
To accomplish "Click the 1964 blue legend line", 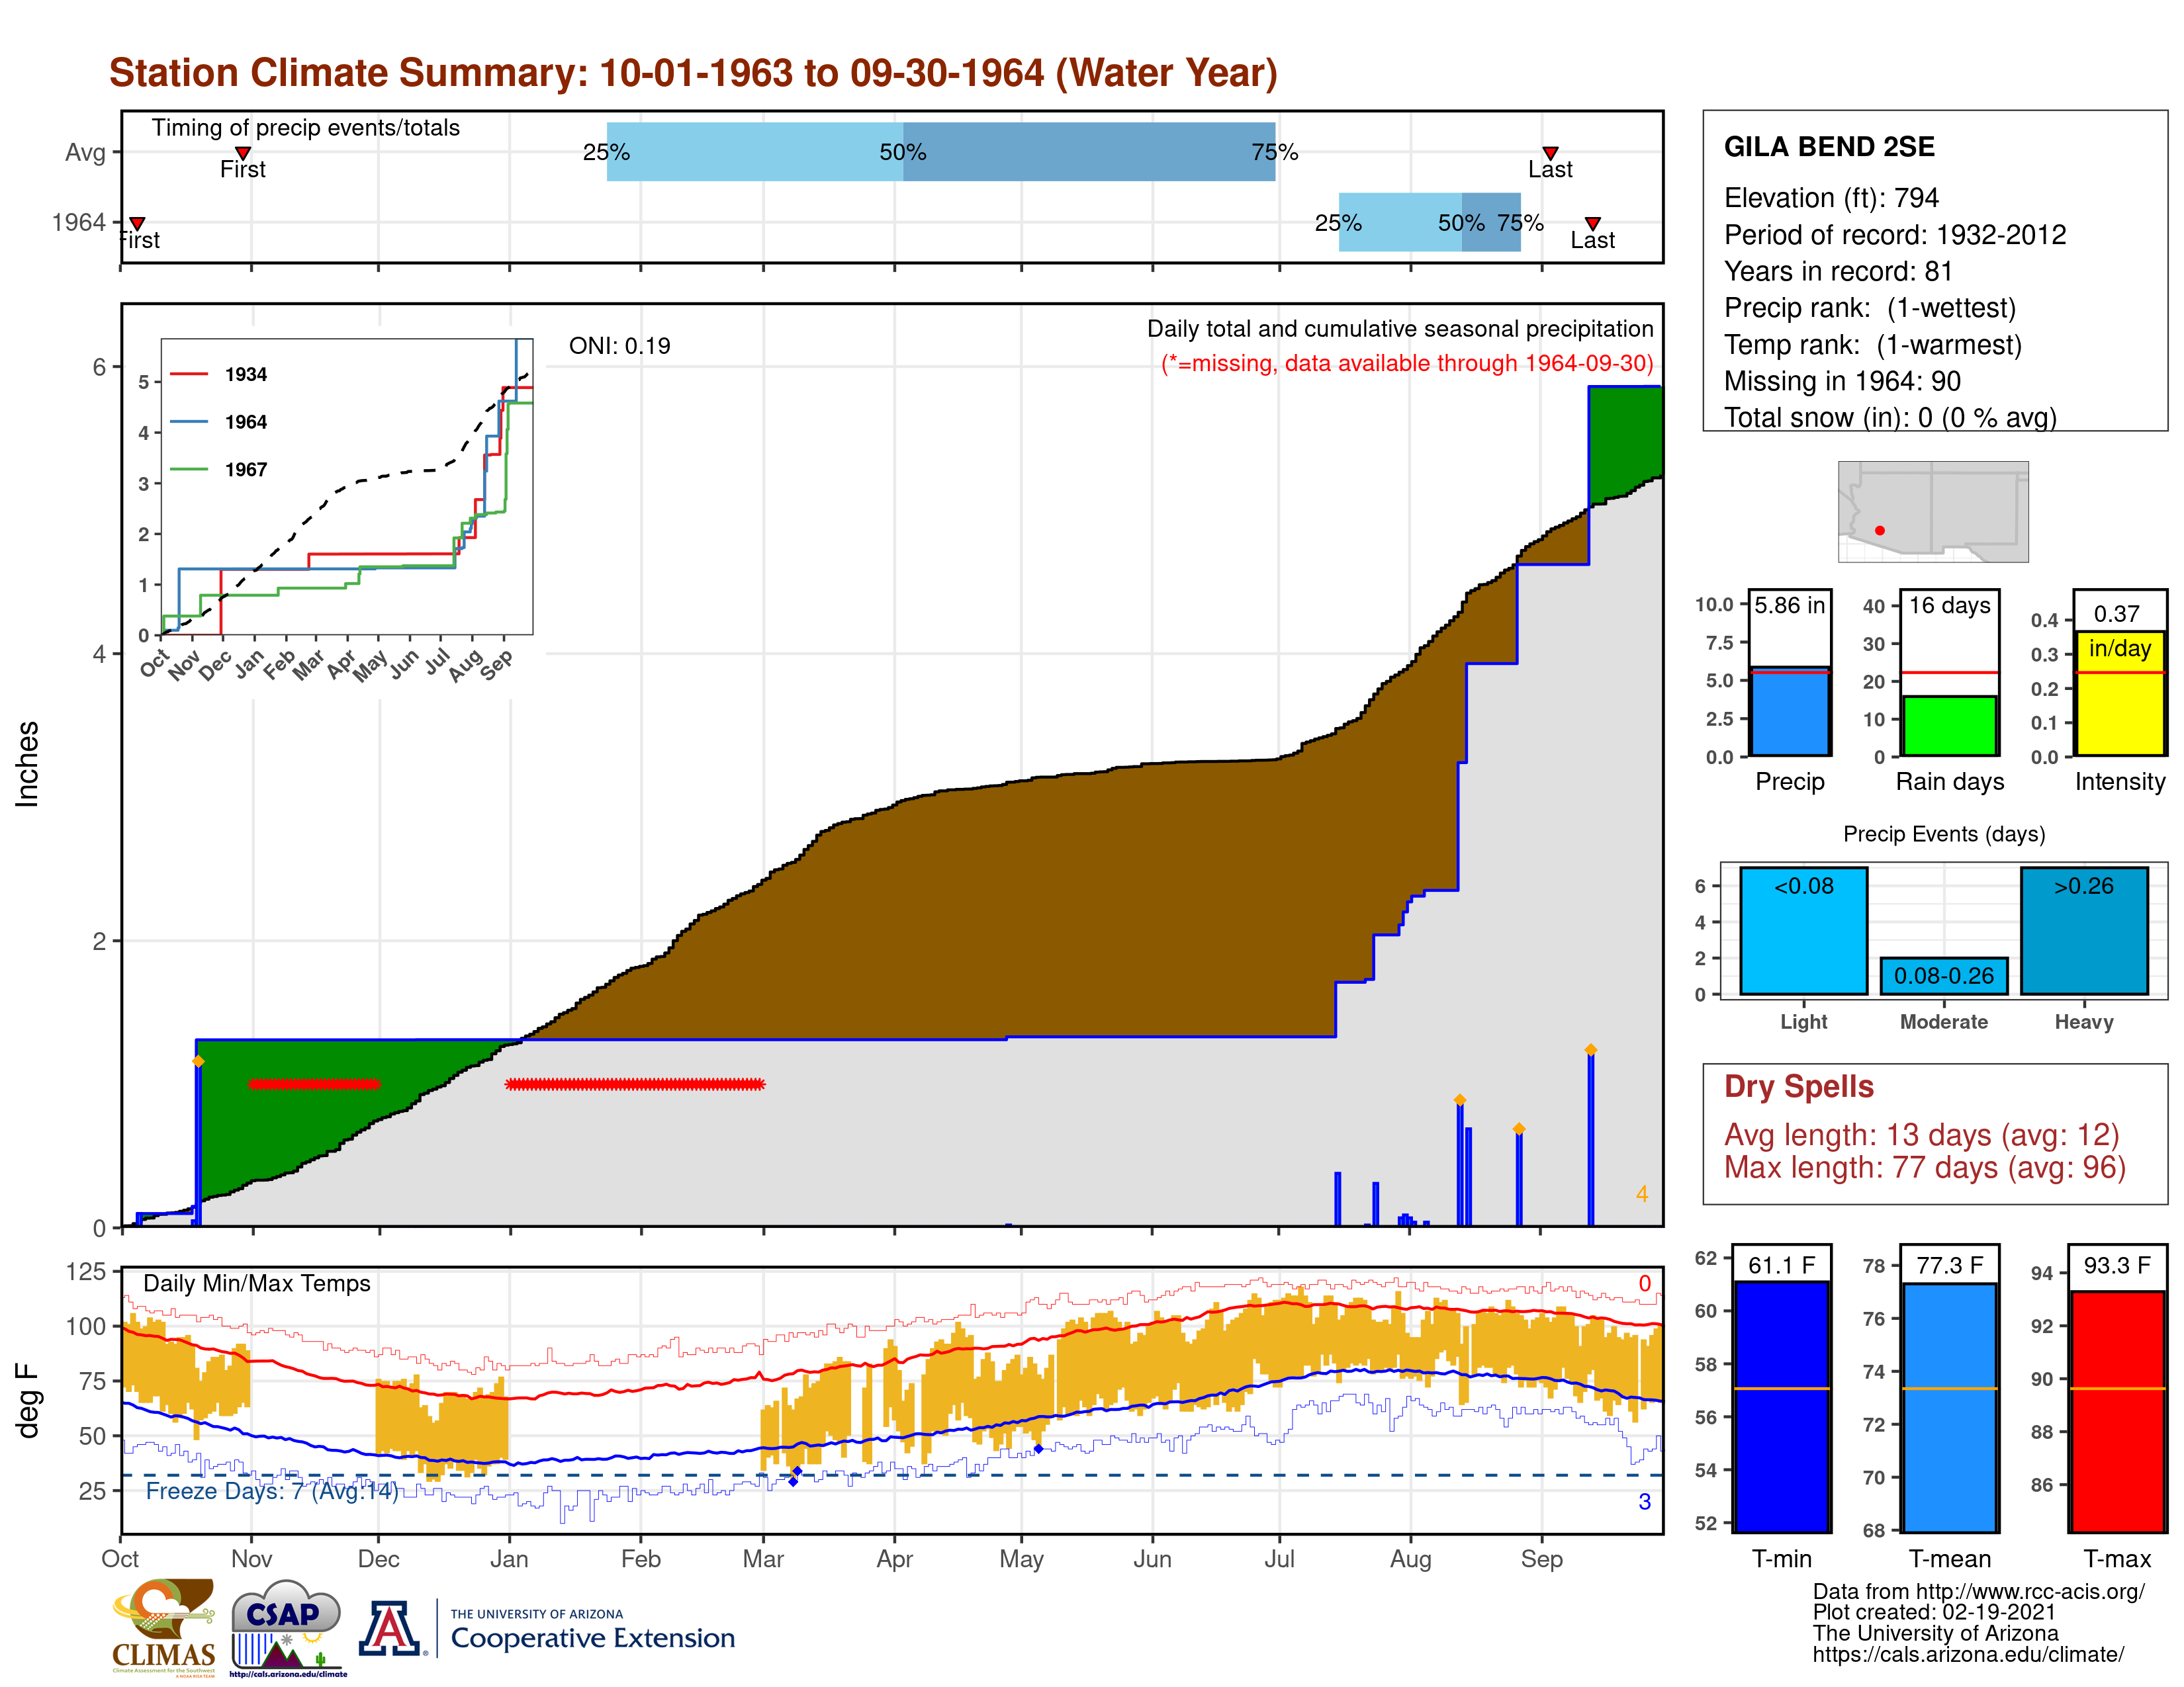I will pyautogui.click(x=189, y=422).
